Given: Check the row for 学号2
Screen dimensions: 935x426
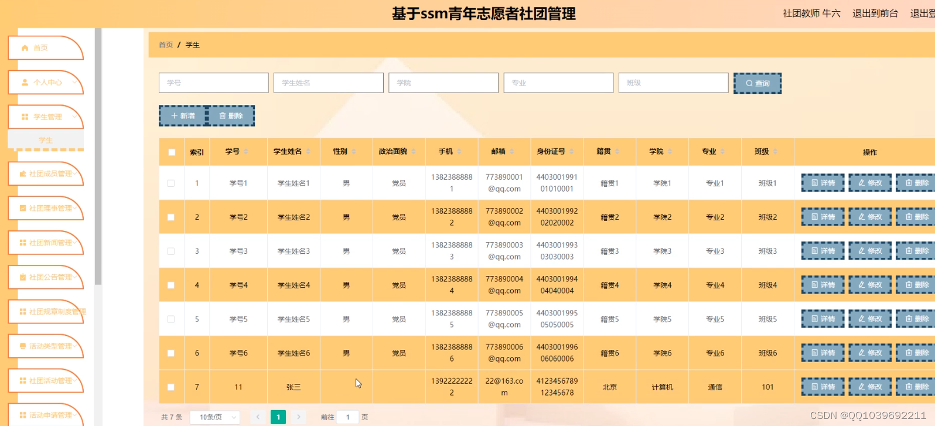Looking at the screenshot, I should 171,217.
